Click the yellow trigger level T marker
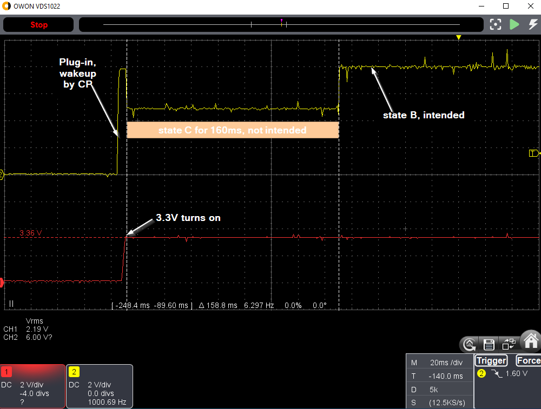The width and height of the screenshot is (541, 409). tap(532, 153)
